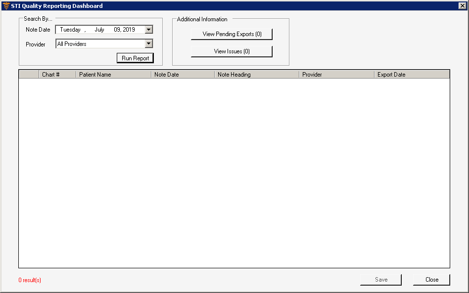The width and height of the screenshot is (469, 293).
Task: Close the dashboard window using the title bar X
Action: [462, 6]
